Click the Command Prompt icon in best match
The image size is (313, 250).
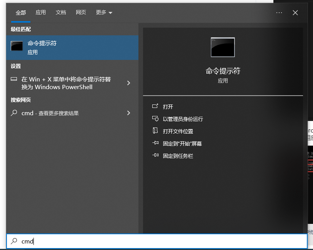(17, 46)
